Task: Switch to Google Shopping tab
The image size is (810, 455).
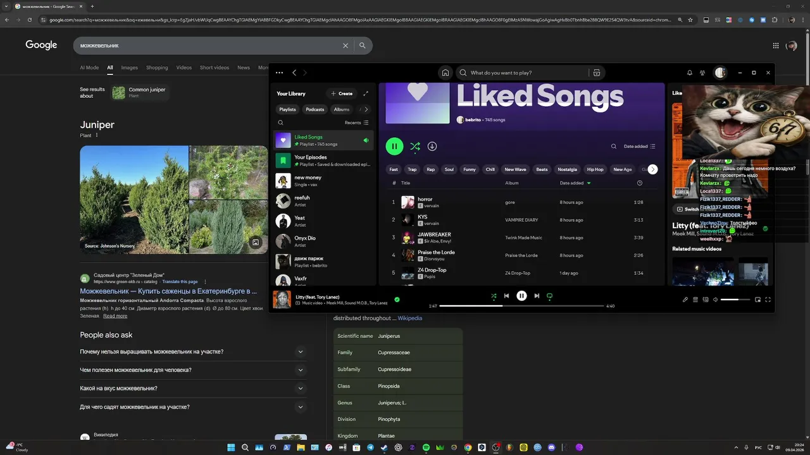Action: [x=157, y=68]
